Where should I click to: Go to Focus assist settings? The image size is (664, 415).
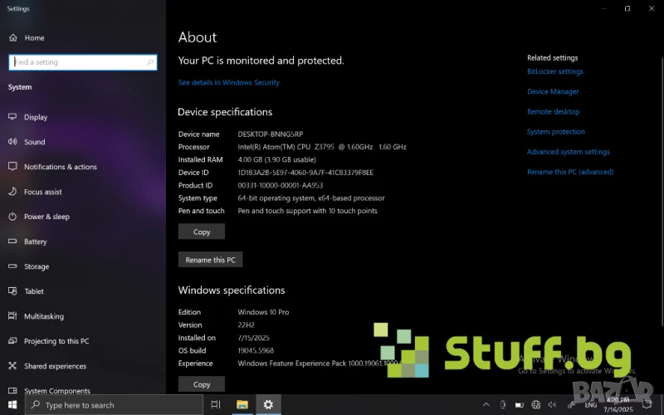[42, 192]
